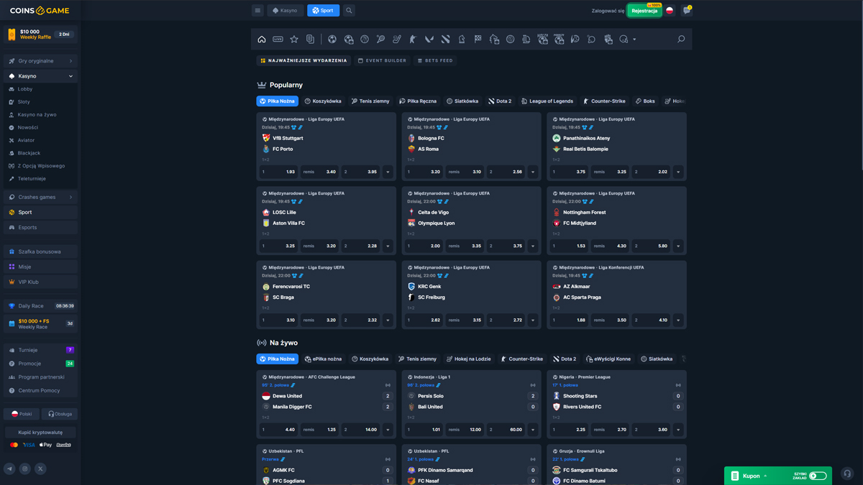This screenshot has height=485, width=863.
Task: Open the chat messages icon
Action: pos(686,11)
